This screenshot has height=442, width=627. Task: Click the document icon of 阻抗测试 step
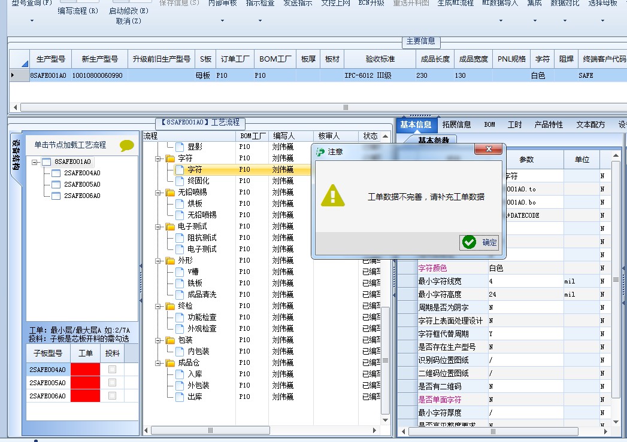[180, 238]
